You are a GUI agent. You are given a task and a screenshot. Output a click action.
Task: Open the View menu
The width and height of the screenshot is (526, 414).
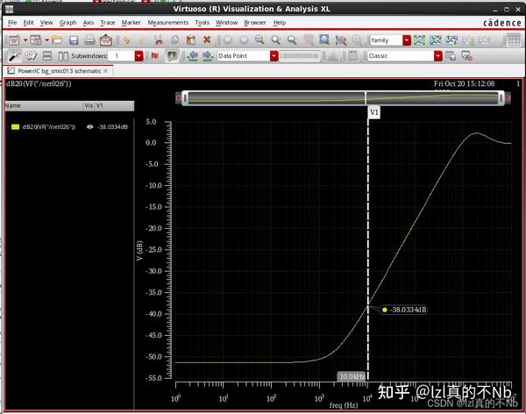[x=46, y=23]
